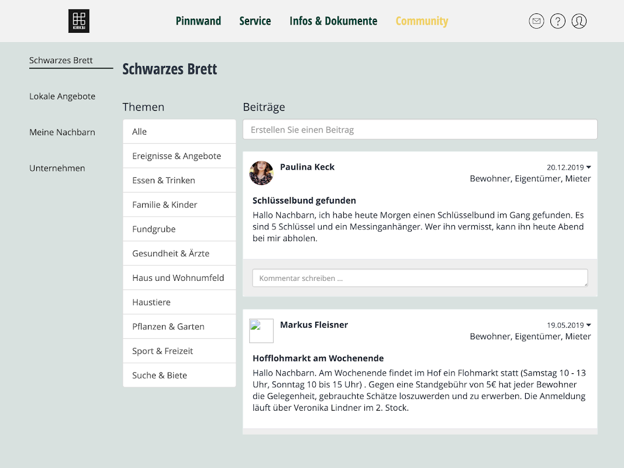Screen dimensions: 624x468
Task: Filter by Familie & Kinder topic
Action: tap(180, 205)
